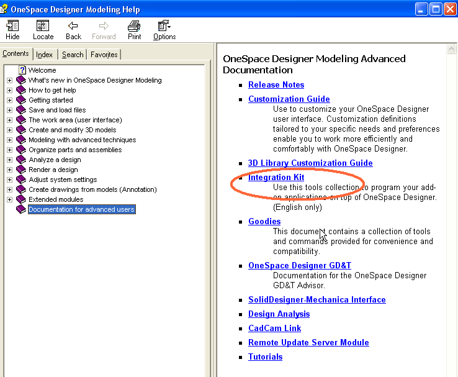Image resolution: width=458 pixels, height=377 pixels.
Task: Select Adjust system settings topic
Action: [63, 179]
